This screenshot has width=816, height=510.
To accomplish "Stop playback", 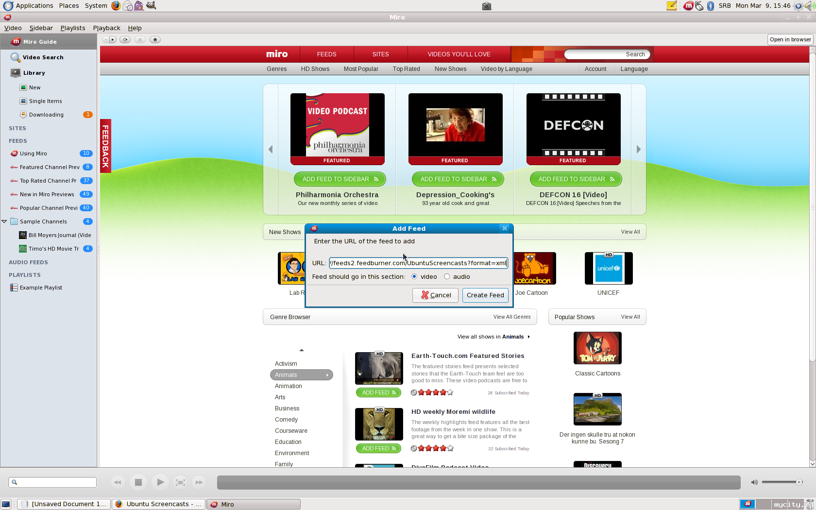I will coord(138,482).
